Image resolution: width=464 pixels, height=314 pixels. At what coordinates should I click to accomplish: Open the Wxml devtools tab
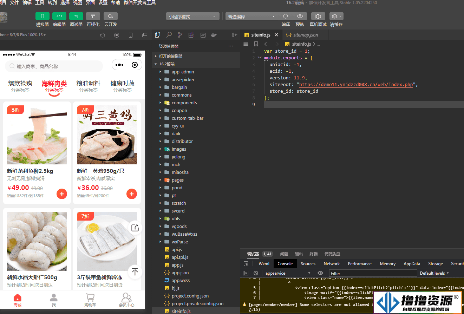pos(264,264)
